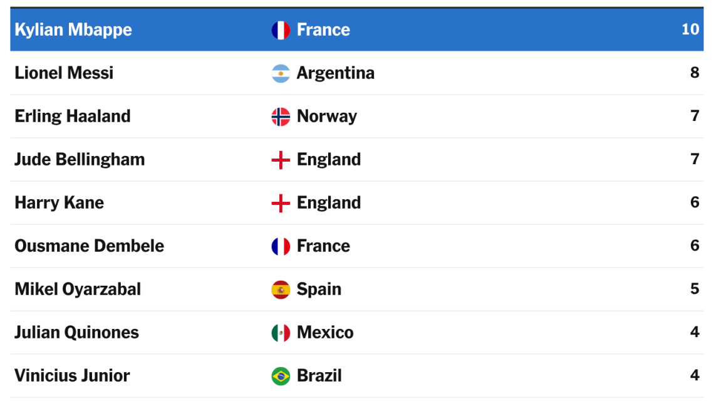Click the Mexico flag icon

click(x=281, y=333)
